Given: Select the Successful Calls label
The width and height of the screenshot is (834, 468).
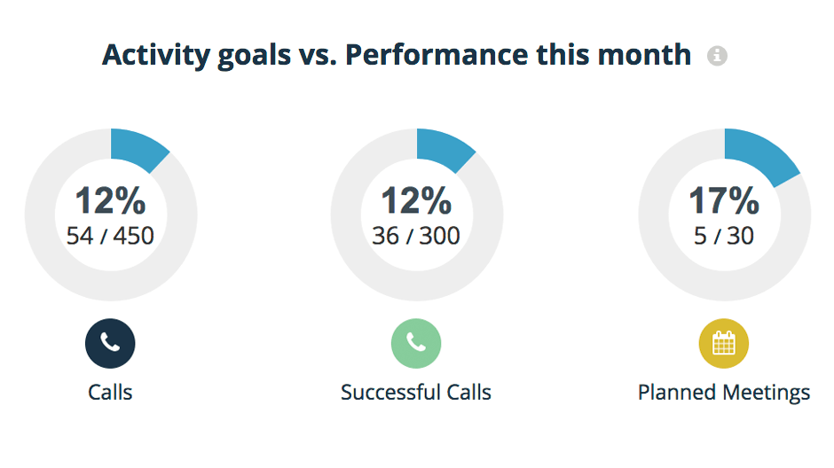Looking at the screenshot, I should (416, 392).
